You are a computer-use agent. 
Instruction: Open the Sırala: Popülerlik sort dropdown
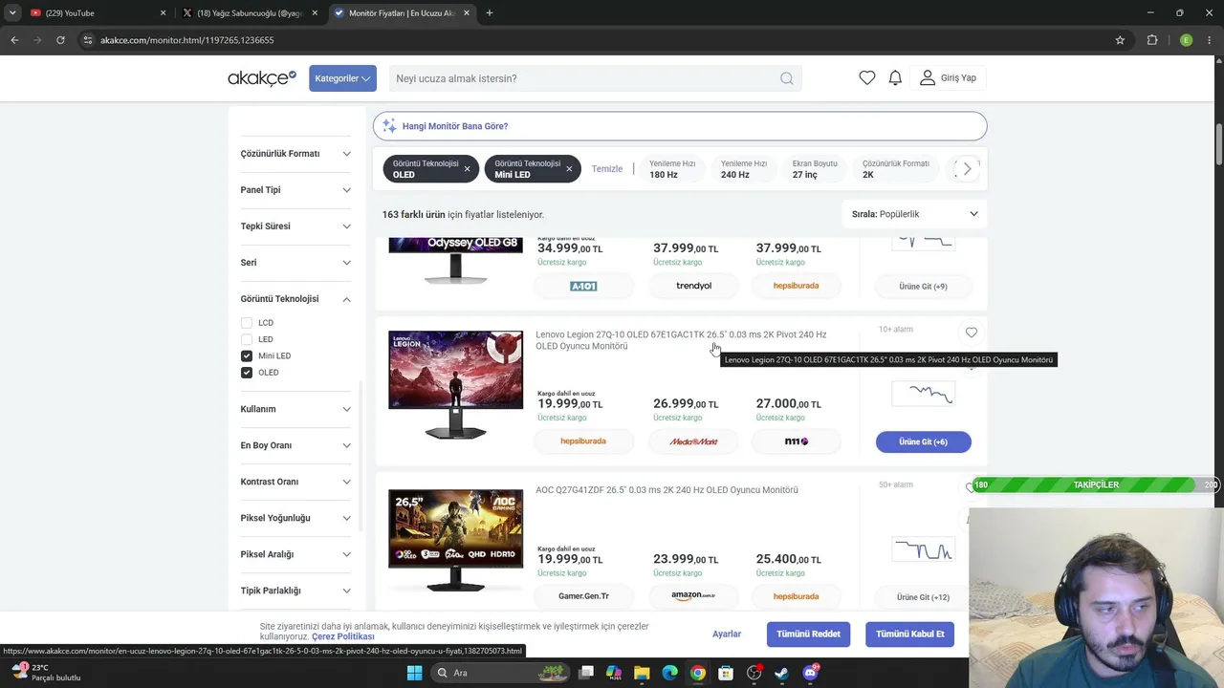coord(914,214)
